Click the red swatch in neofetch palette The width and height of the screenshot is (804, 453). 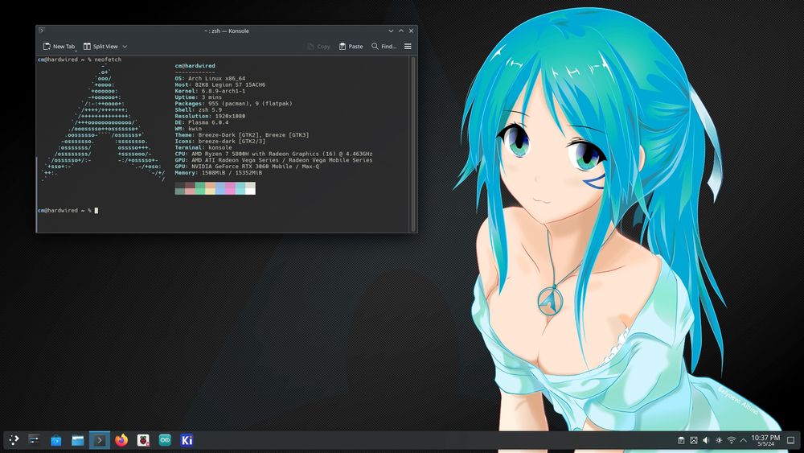click(x=190, y=188)
